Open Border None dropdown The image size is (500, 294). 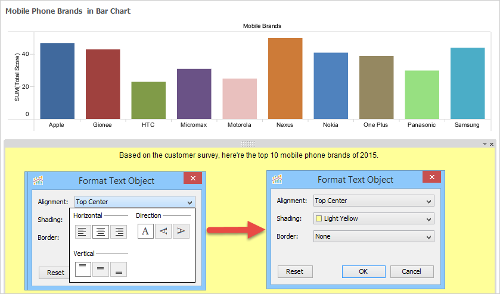click(374, 236)
